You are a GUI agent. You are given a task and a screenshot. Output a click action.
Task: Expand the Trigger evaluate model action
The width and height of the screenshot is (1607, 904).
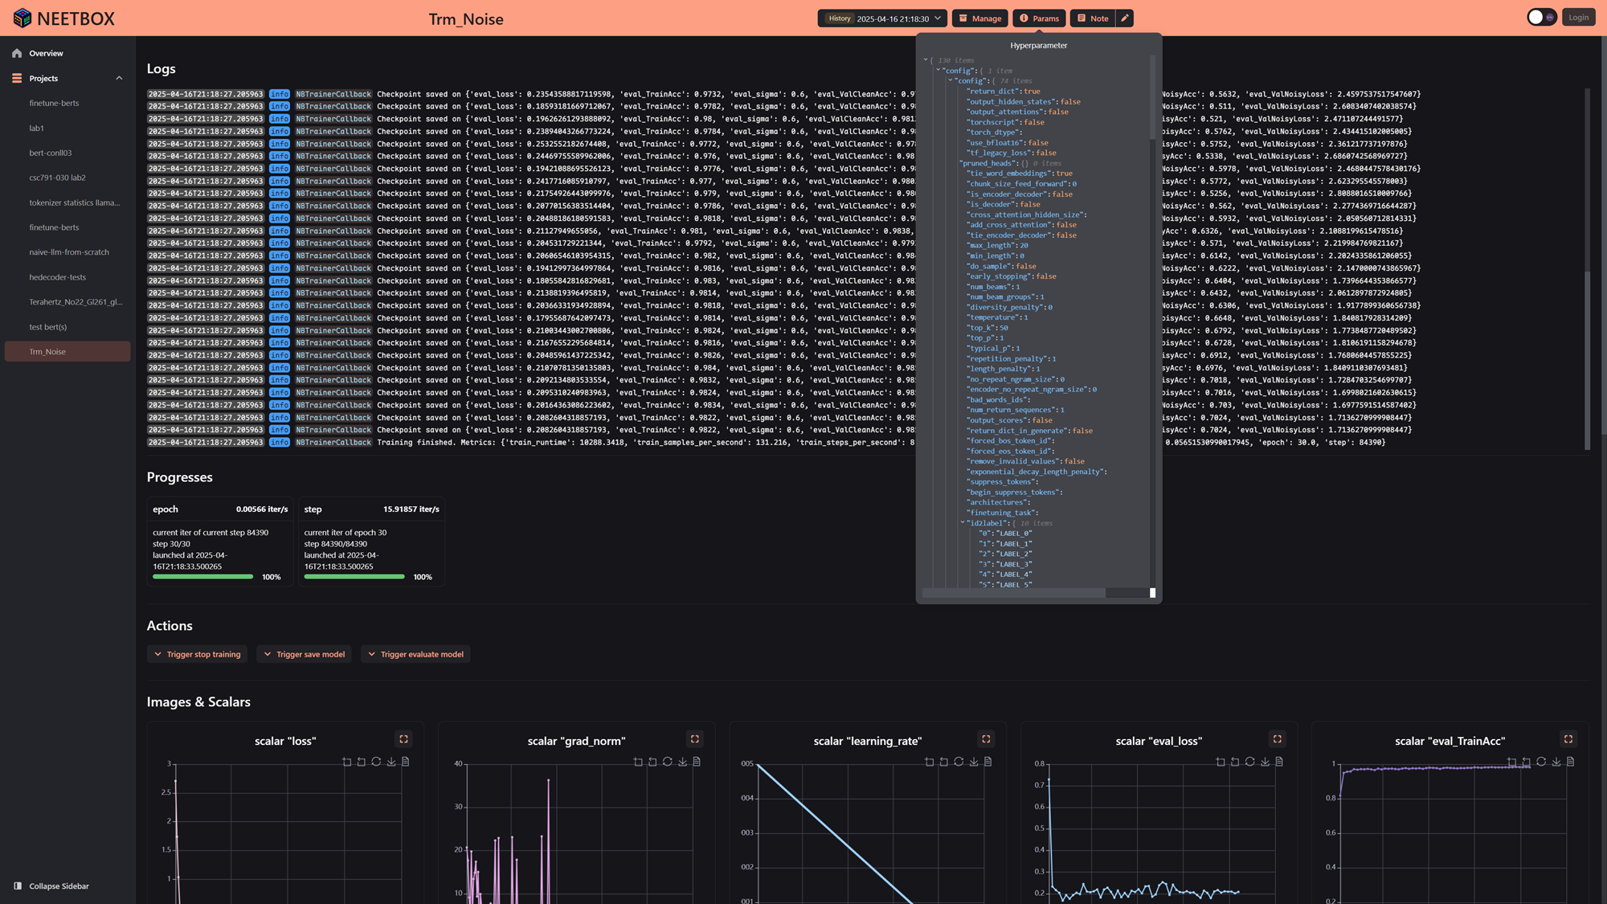[x=415, y=654]
